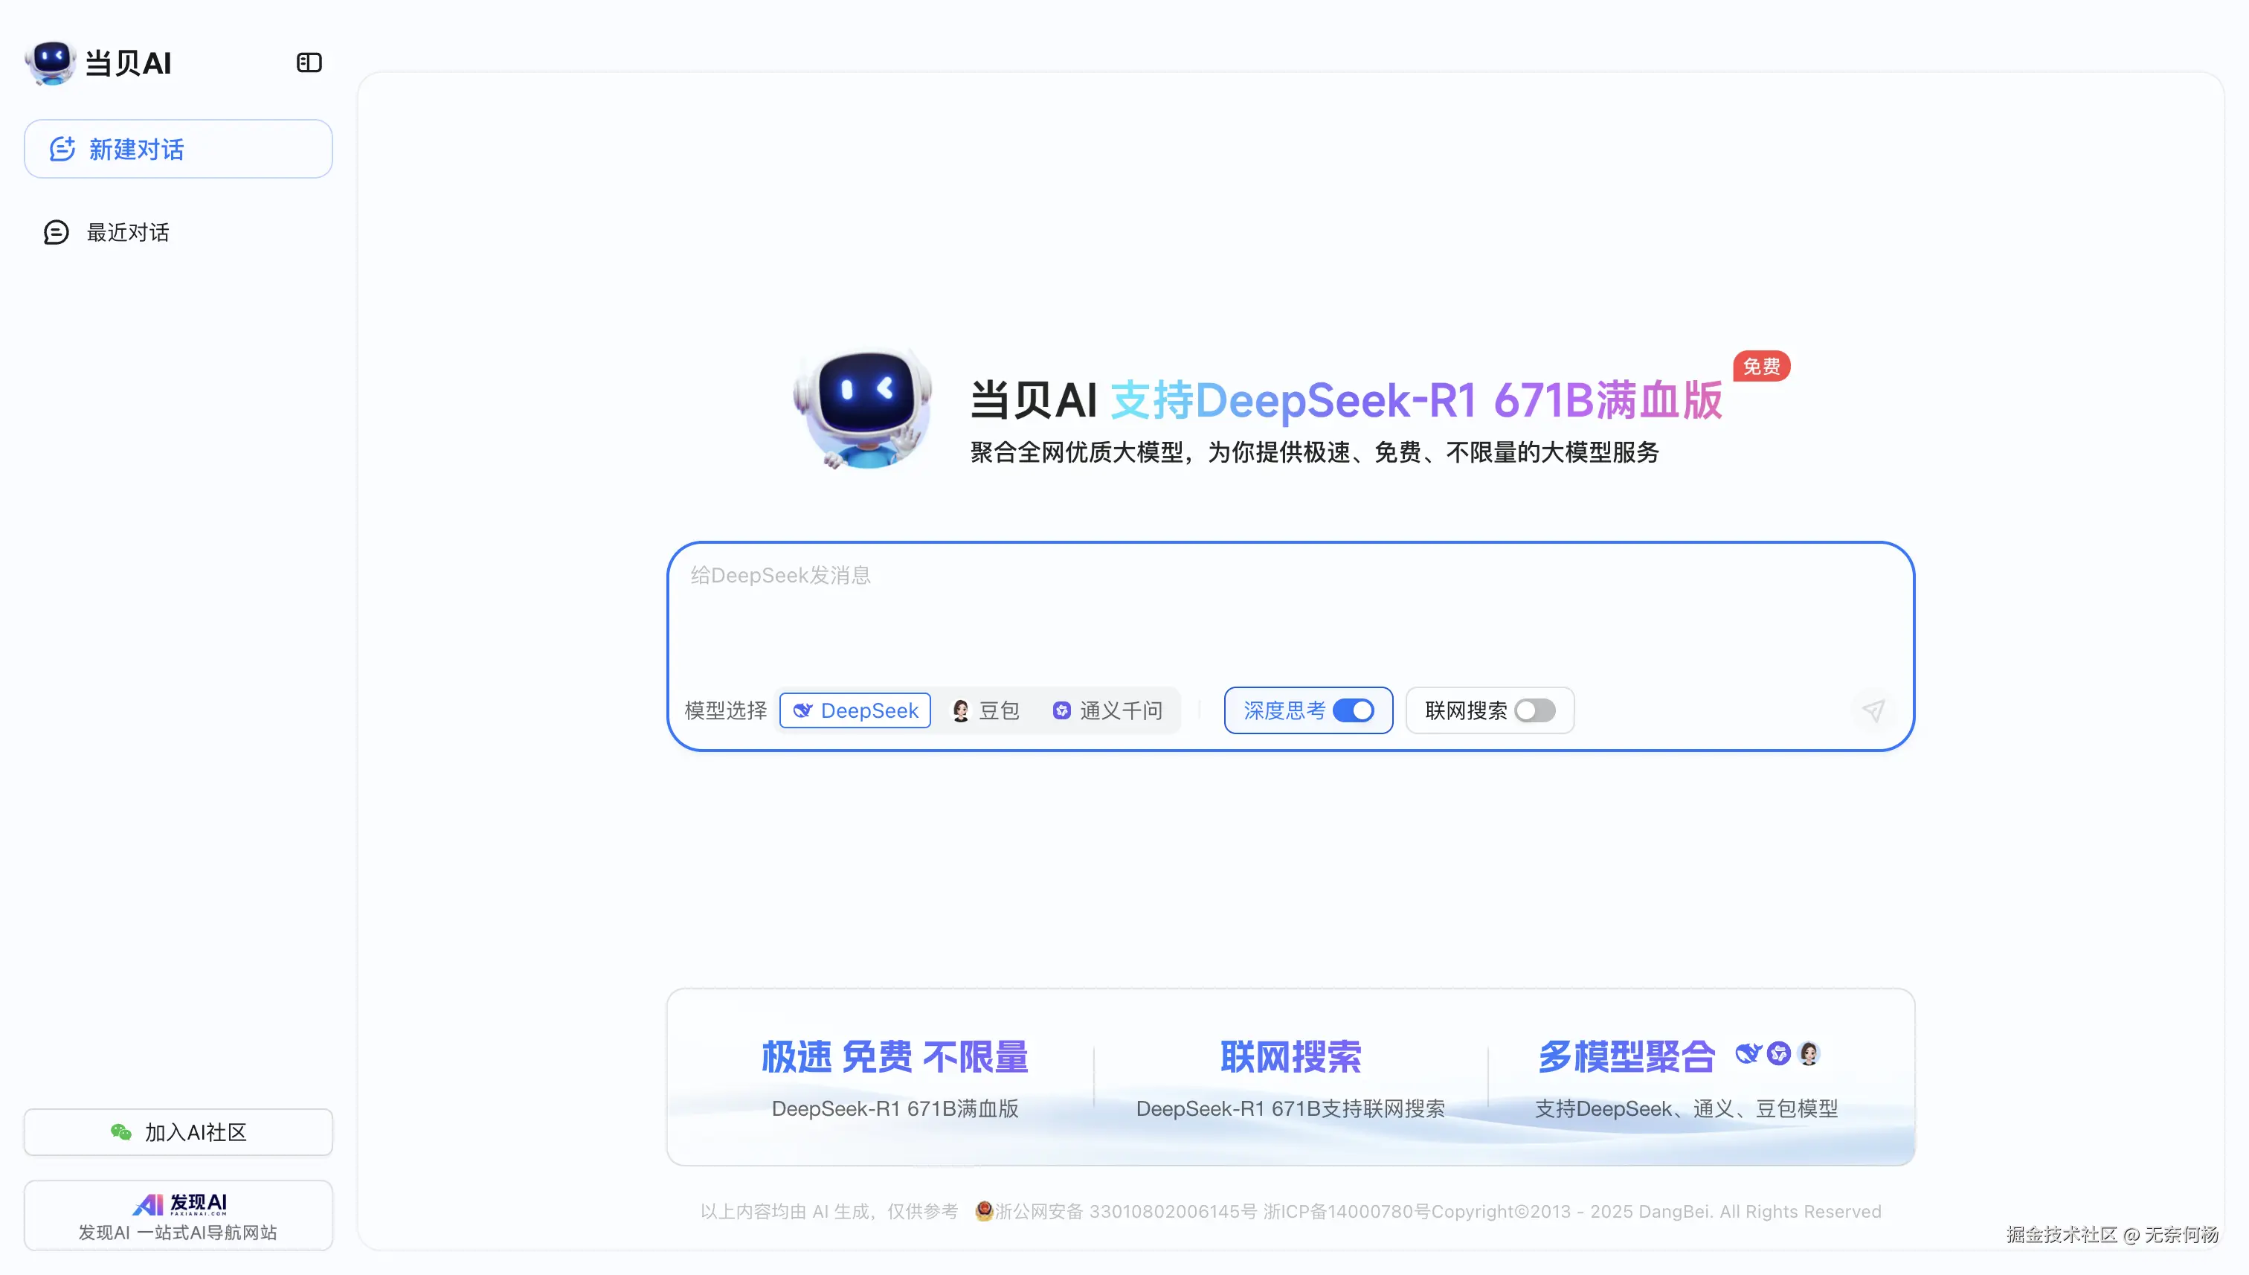Enable the 联网搜索 switch
The image size is (2249, 1275).
tap(1534, 710)
